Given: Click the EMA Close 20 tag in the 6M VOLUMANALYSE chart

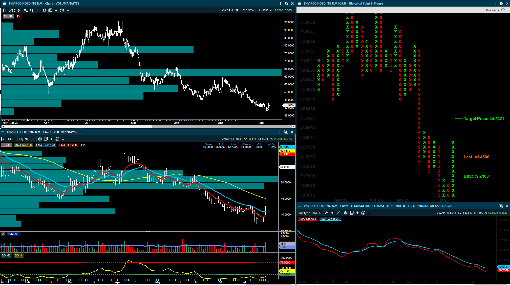Looking at the screenshot, I should [46, 145].
